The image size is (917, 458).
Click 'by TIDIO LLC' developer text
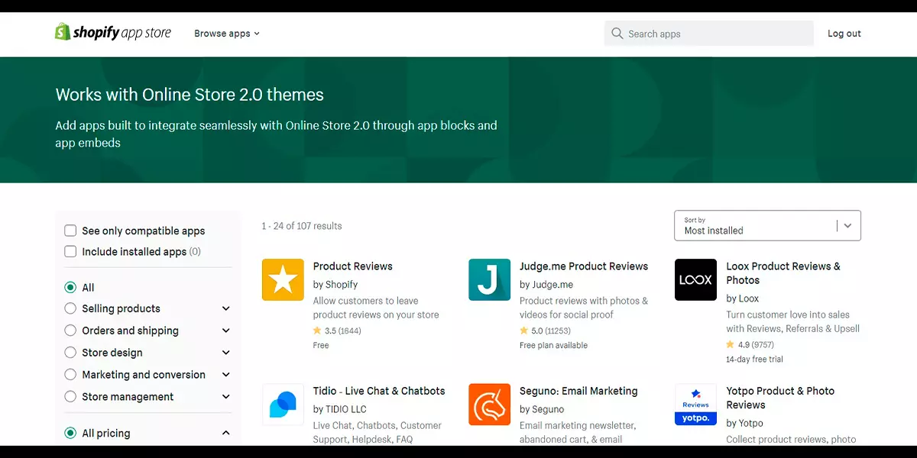(x=339, y=409)
